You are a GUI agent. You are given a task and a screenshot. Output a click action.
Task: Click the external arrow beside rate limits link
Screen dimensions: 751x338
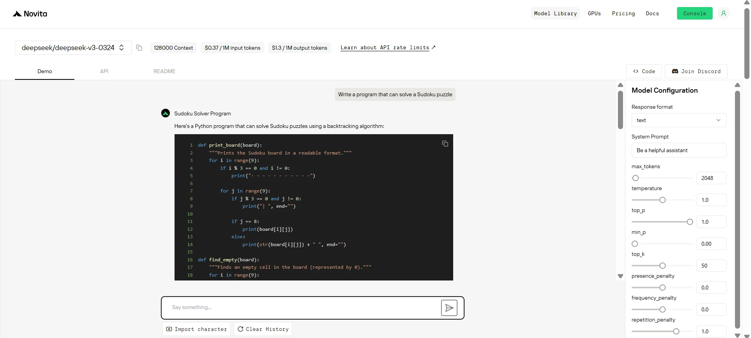[x=433, y=47]
